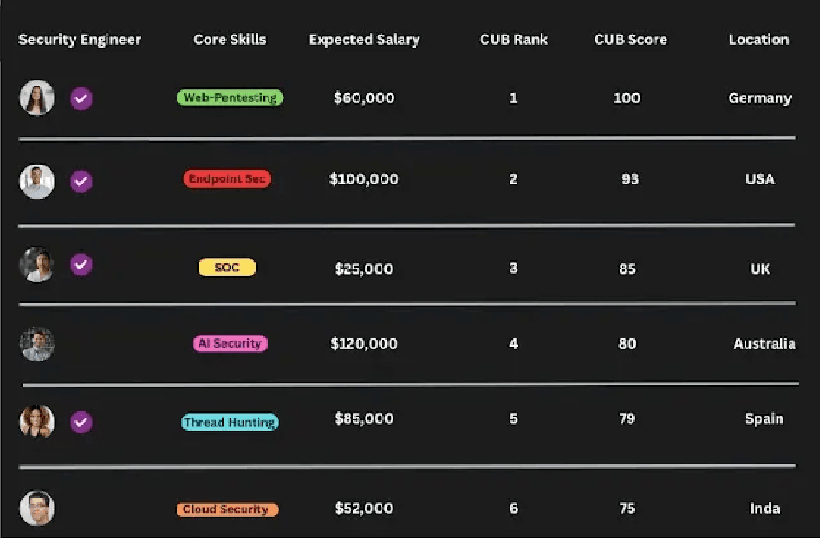The height and width of the screenshot is (538, 820).
Task: Click the Australia engineer's avatar
Action: (x=37, y=344)
